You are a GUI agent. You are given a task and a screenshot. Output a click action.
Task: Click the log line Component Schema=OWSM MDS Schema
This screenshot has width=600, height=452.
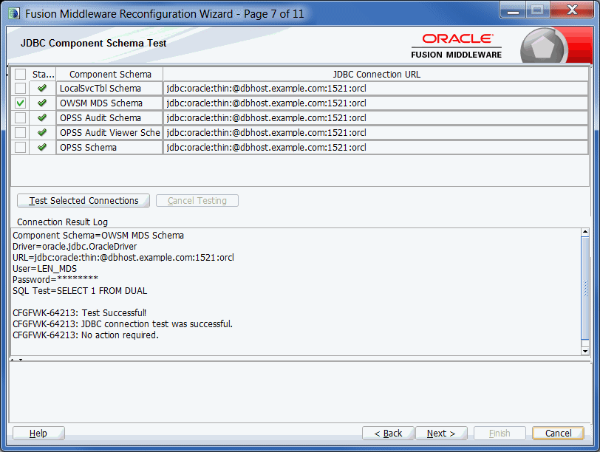tap(98, 235)
